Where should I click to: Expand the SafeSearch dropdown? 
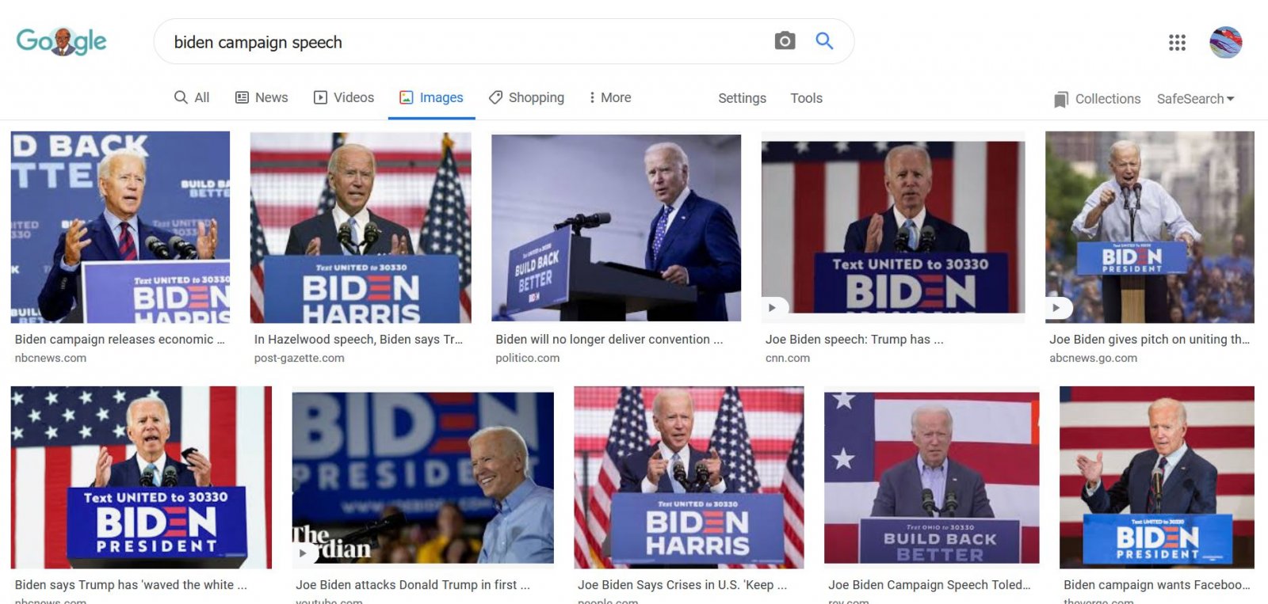(1195, 99)
